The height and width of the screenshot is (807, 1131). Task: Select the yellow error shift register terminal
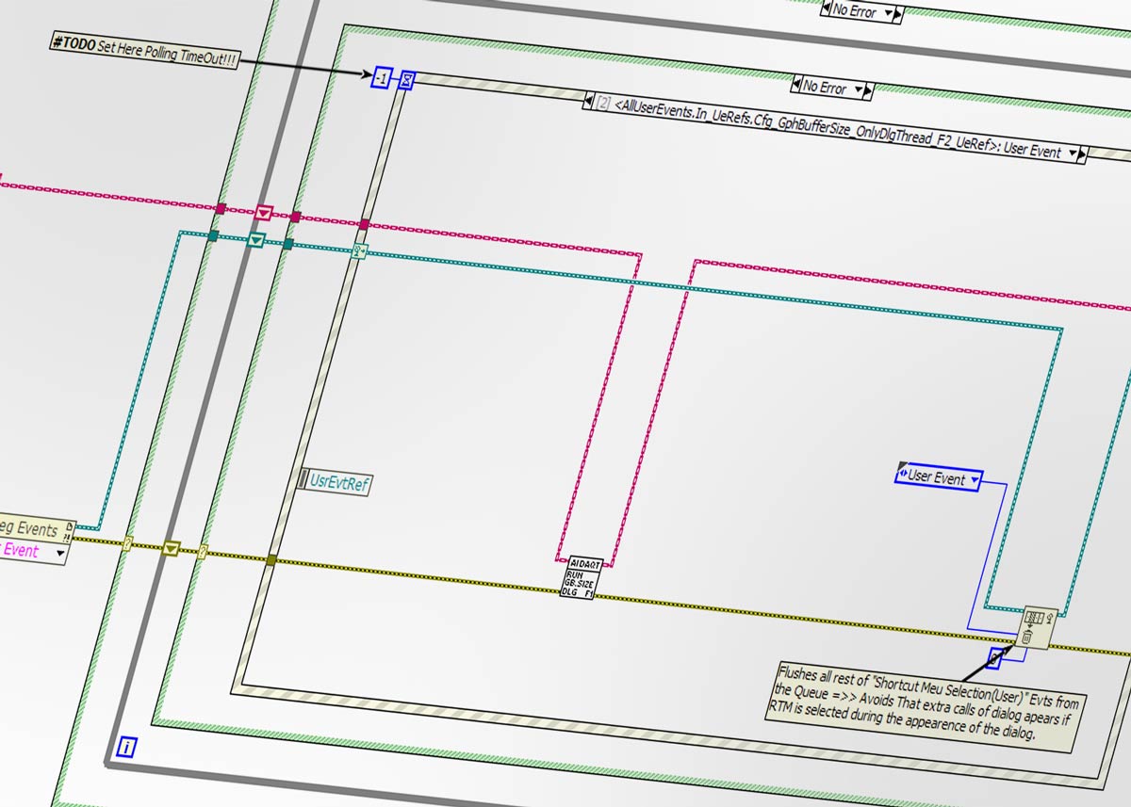(x=171, y=549)
